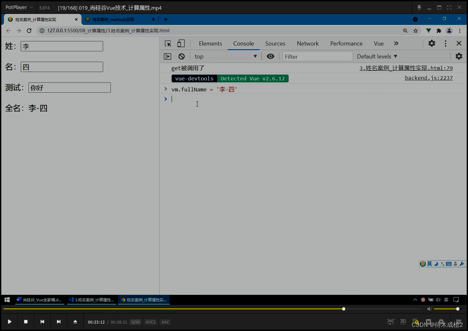Mute audio with the speaker icon
The width and height of the screenshot is (468, 331).
[429, 309]
